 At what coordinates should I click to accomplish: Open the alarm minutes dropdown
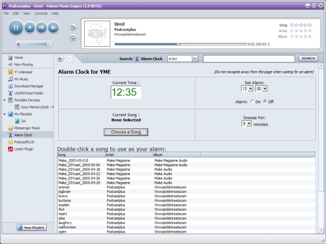pyautogui.click(x=265, y=89)
